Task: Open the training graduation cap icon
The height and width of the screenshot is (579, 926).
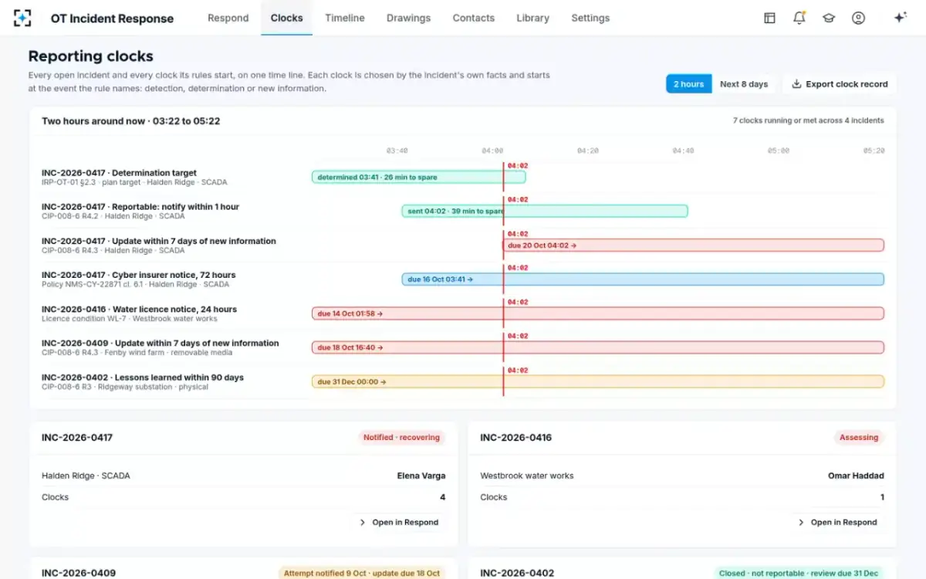Action: (829, 18)
